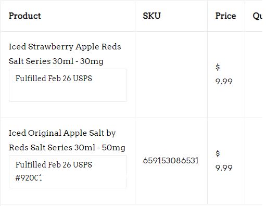266x206 pixels.
Task: Click the 'Fulfilled Feb 26 USPS' text in second row
Action: click(x=54, y=164)
